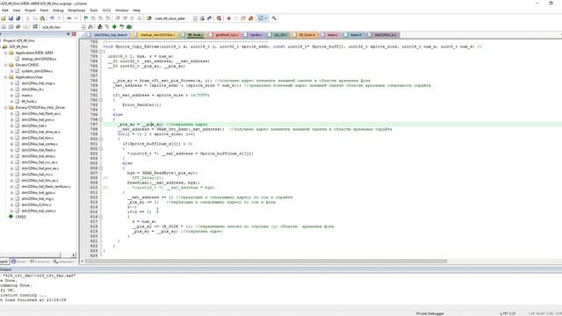Select stm32f4xx_hal_sram.c in the project tree
Screen dimensions: 562x316
[x=39, y=211]
